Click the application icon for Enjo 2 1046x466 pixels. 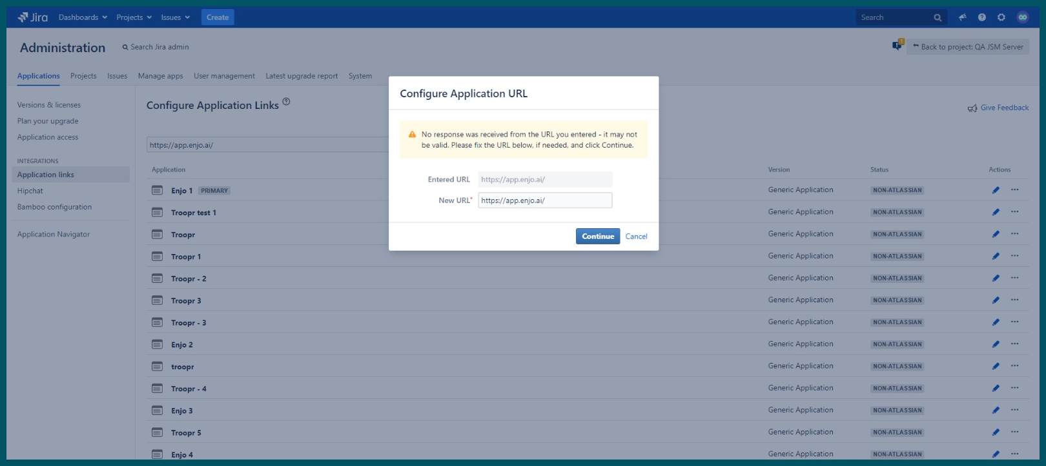(x=157, y=344)
